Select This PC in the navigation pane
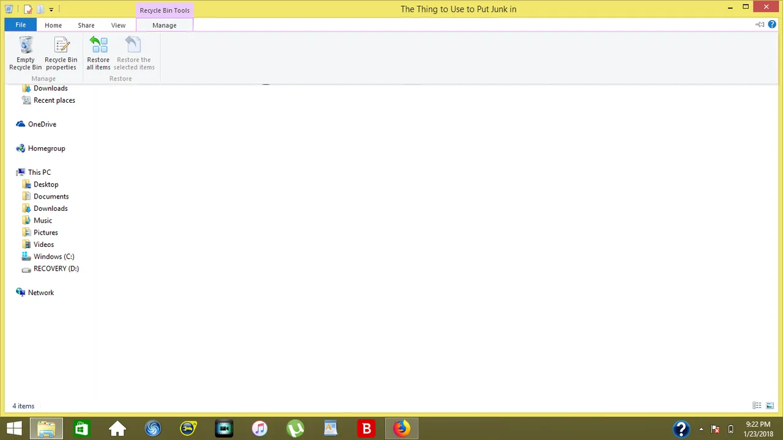Image resolution: width=783 pixels, height=440 pixels. tap(39, 172)
